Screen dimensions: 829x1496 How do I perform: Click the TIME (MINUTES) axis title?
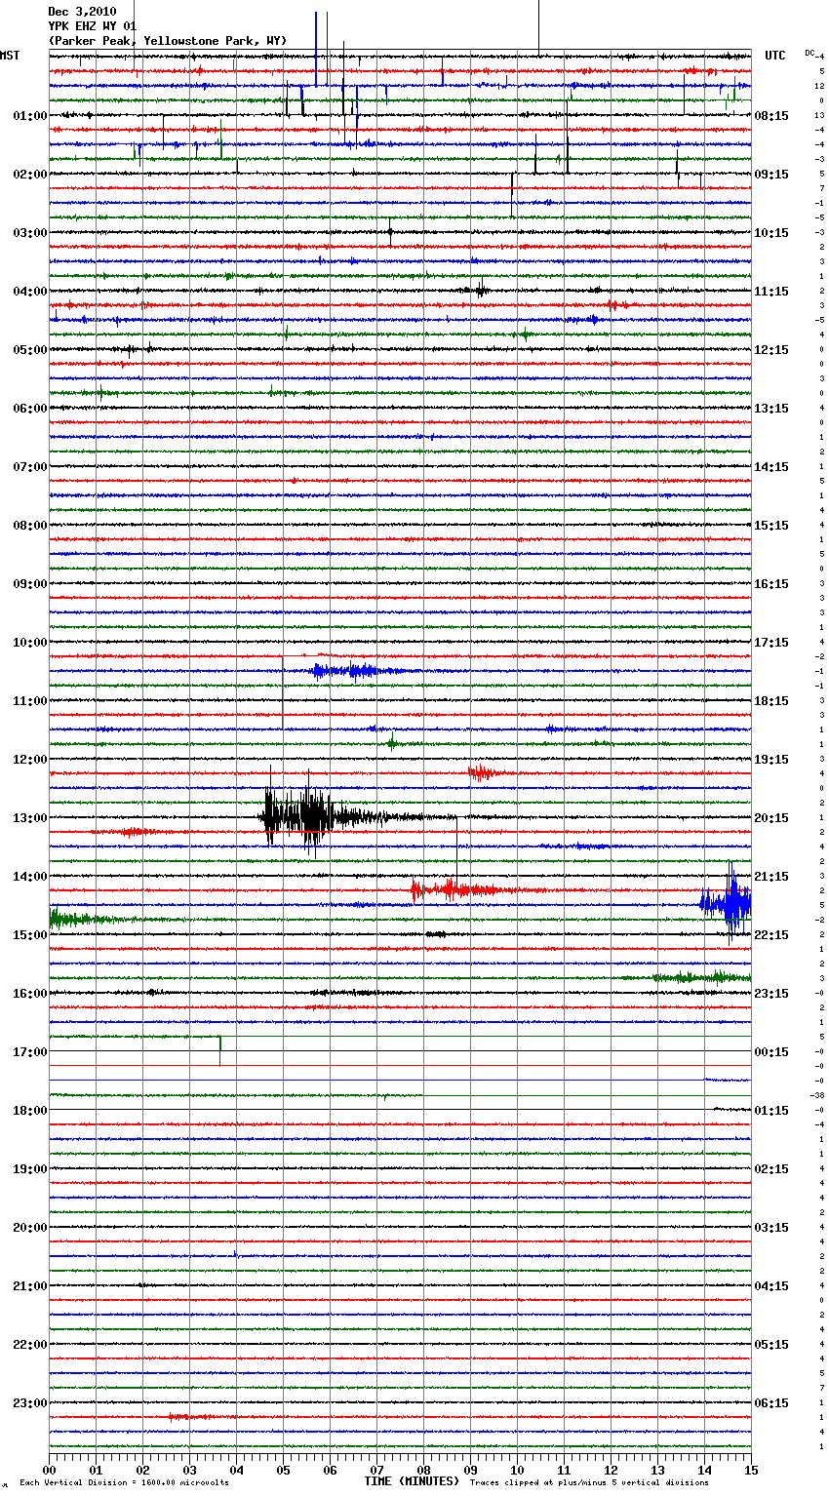point(412,1481)
